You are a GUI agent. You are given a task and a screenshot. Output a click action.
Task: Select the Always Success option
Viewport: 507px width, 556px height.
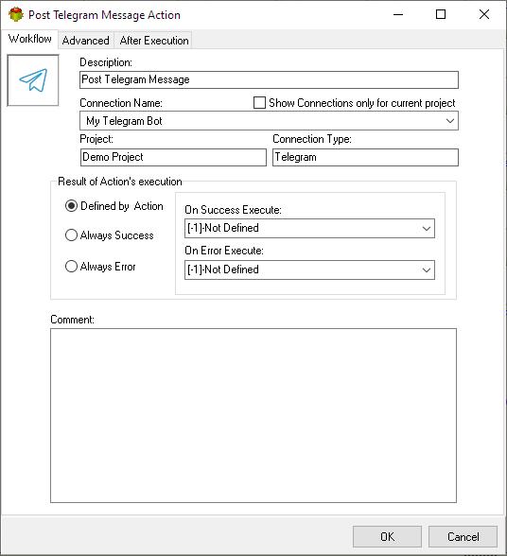(71, 235)
